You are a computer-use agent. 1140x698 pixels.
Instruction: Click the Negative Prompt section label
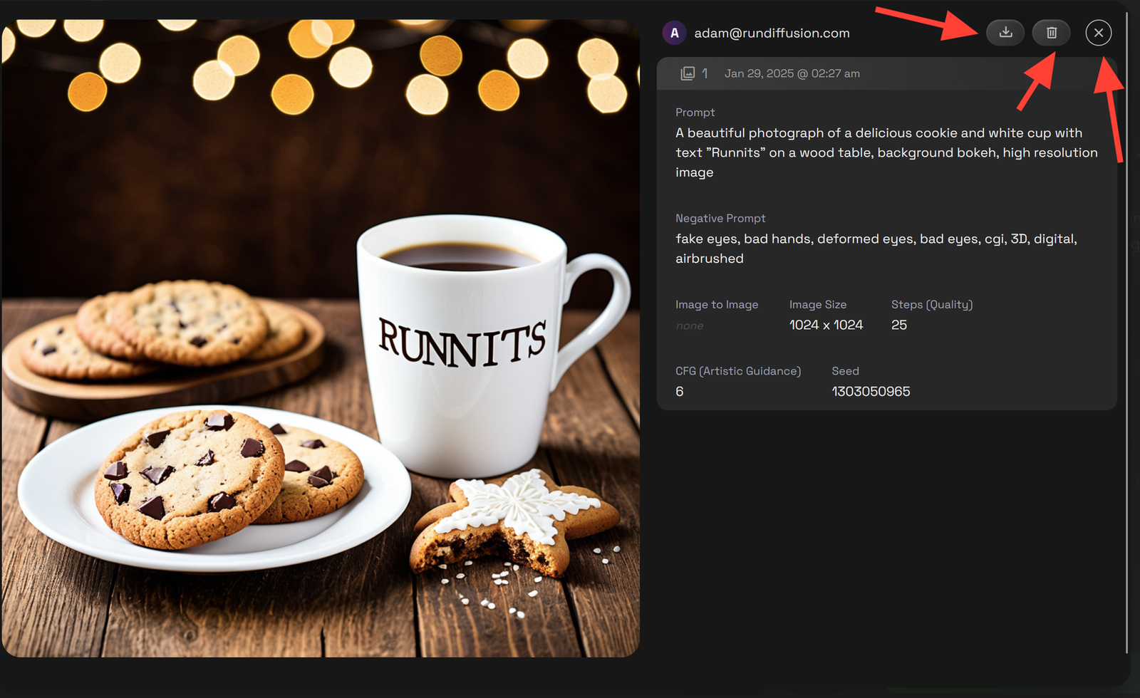(720, 218)
